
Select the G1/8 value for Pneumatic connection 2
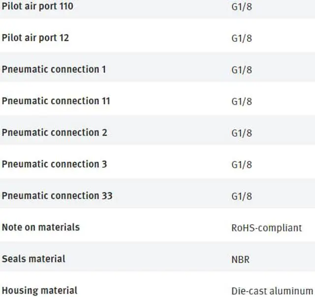[x=241, y=133]
